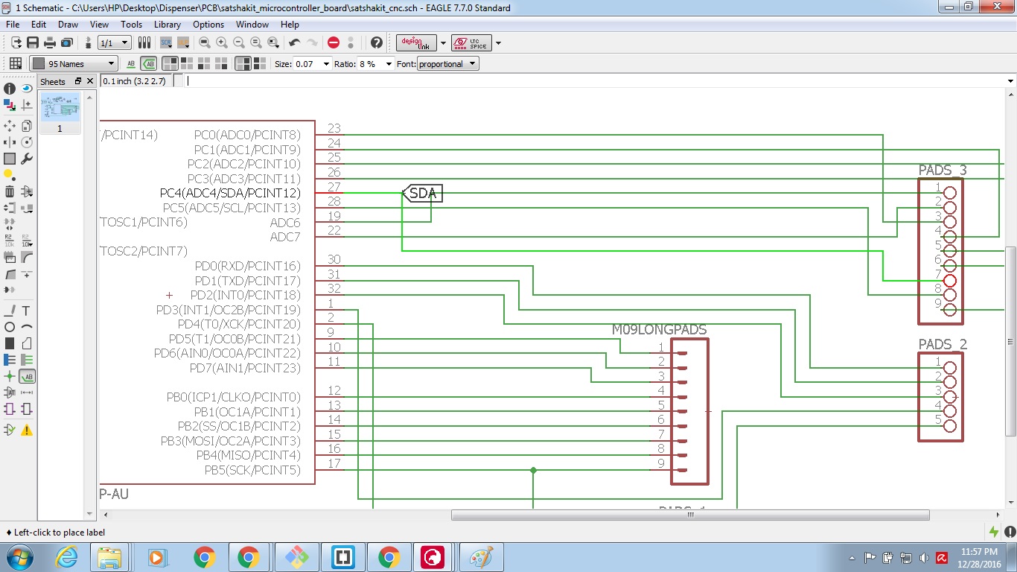
Task: Open the Tools menu
Action: [x=132, y=25]
